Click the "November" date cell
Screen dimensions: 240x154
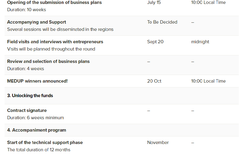click(158, 143)
